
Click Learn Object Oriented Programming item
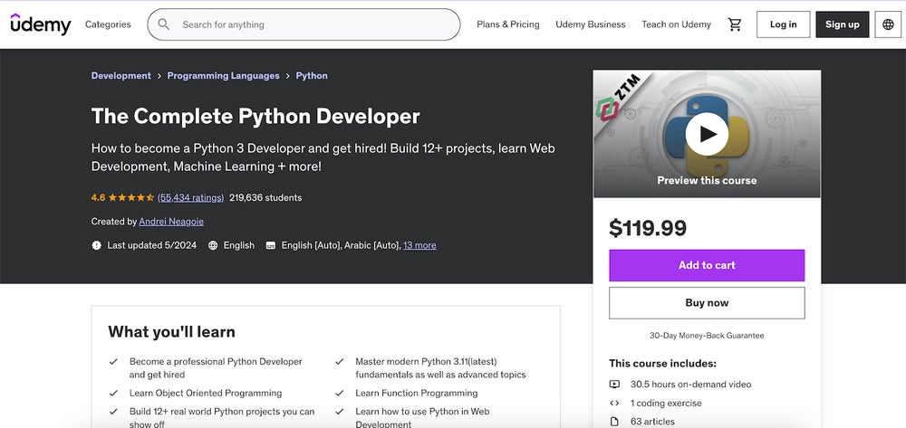click(206, 394)
